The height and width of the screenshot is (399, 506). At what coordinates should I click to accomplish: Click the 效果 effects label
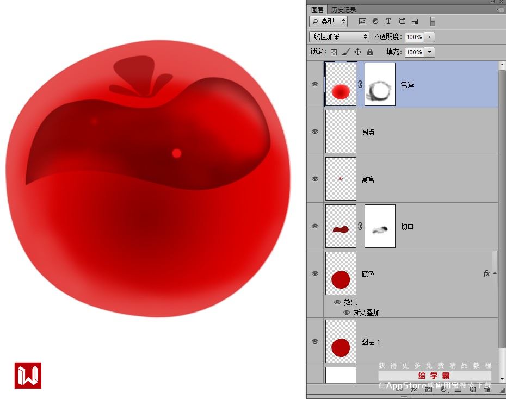tap(350, 302)
